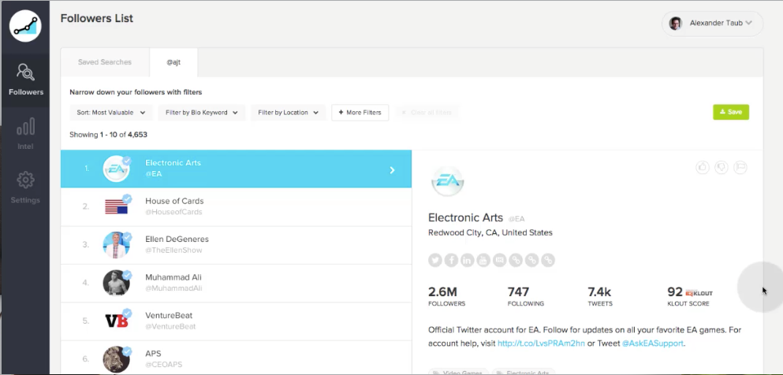783x375 pixels.
Task: Click Electronic Arts avatar in list
Action: 117,169
